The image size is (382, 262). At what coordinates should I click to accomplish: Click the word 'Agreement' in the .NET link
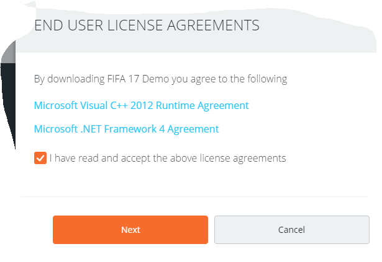coord(193,129)
